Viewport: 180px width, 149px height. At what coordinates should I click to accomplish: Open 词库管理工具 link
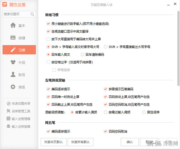21,111
